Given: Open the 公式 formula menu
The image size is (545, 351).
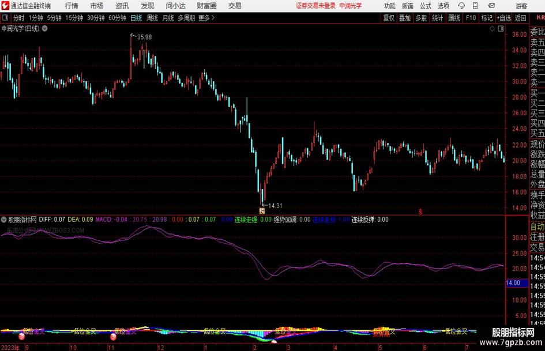Looking at the screenshot, I should tap(426, 6).
